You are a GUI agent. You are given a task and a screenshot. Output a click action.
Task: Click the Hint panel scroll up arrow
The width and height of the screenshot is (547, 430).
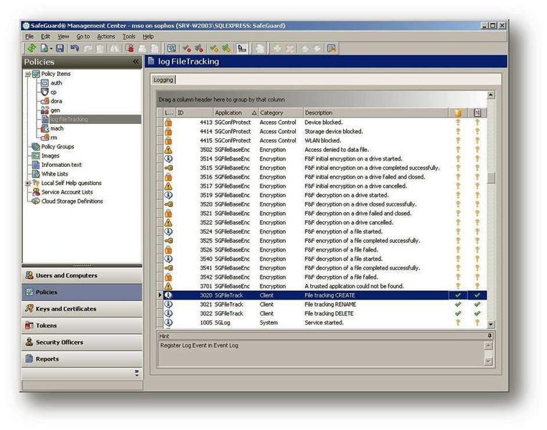click(x=488, y=345)
